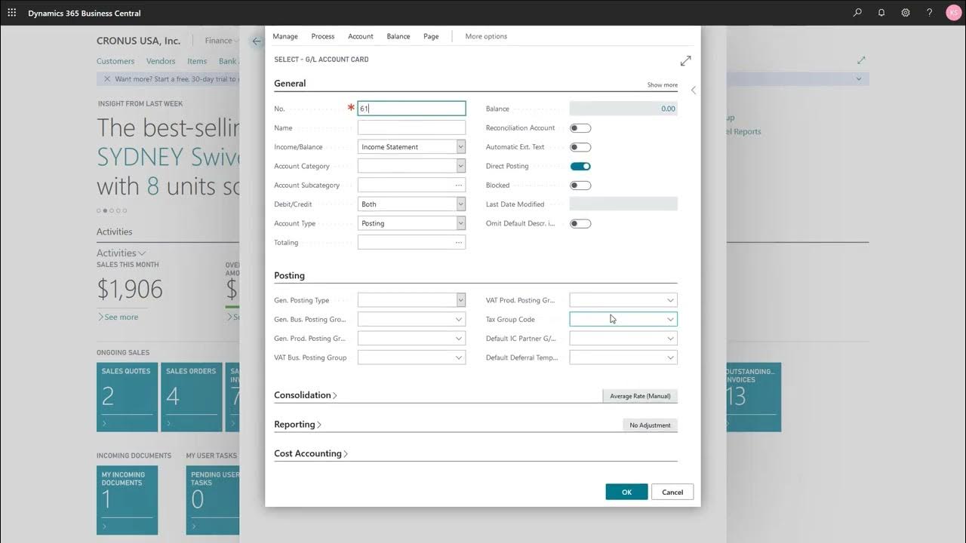966x543 pixels.
Task: Open the Process menu
Action: click(323, 36)
